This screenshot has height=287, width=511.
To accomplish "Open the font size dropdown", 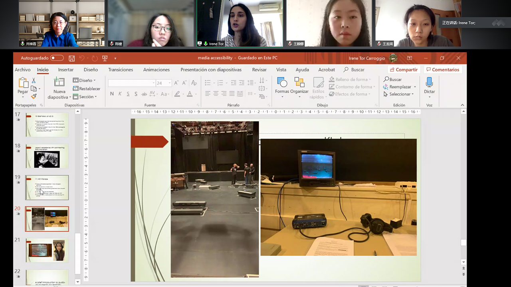I will pyautogui.click(x=170, y=83).
